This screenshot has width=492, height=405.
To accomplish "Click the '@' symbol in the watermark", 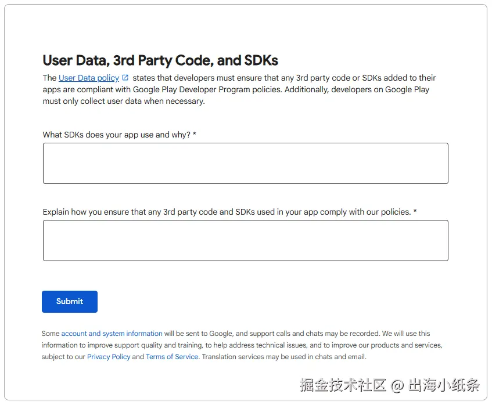I will coord(397,385).
